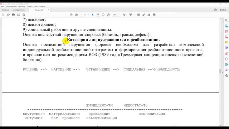Open Create PDF tool in right pane
This screenshot has width=229, height=129.
pos(226,37)
